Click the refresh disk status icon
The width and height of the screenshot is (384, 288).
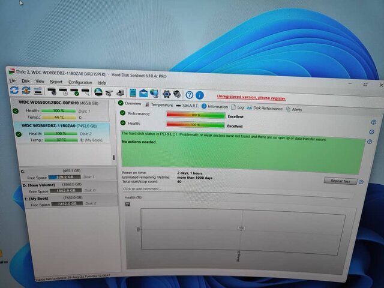pyautogui.click(x=14, y=90)
